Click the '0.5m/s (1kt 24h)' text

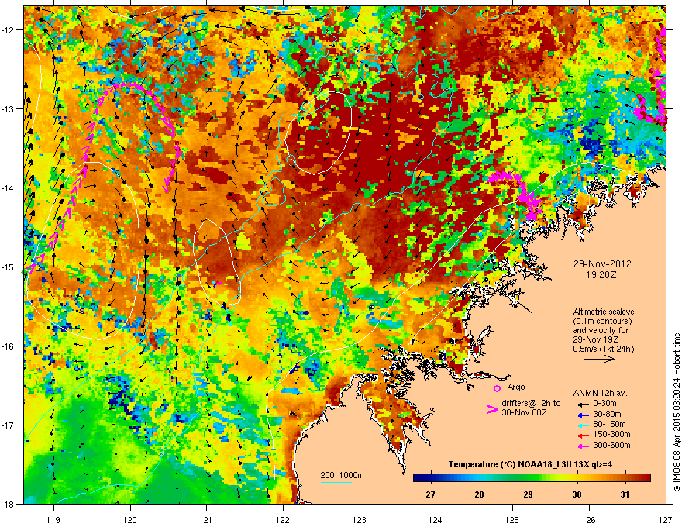tap(603, 349)
